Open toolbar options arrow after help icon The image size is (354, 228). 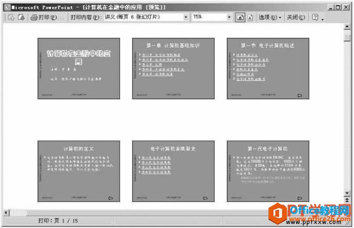[322, 19]
